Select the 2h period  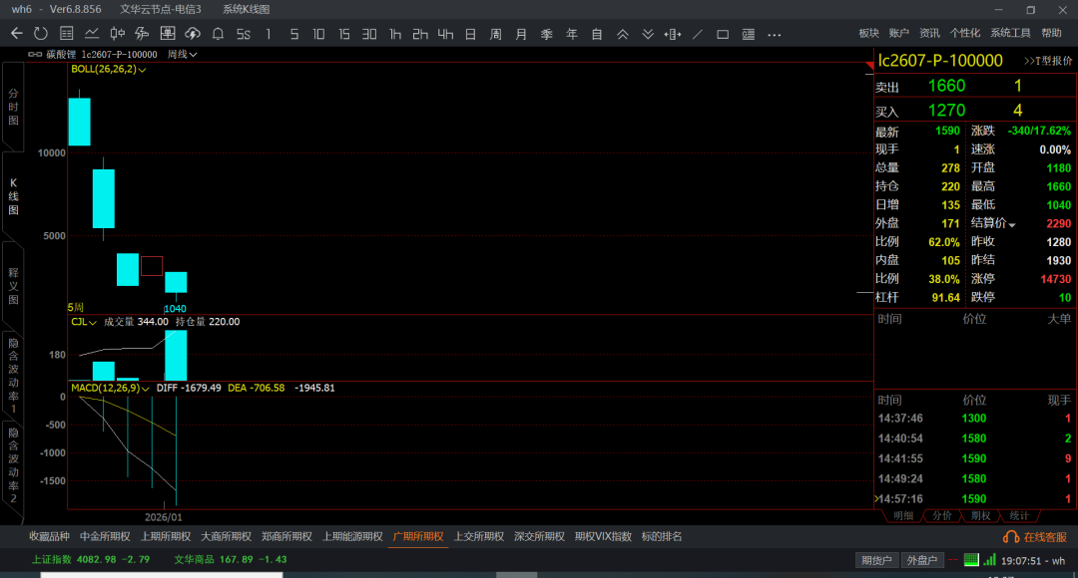pyautogui.click(x=420, y=34)
